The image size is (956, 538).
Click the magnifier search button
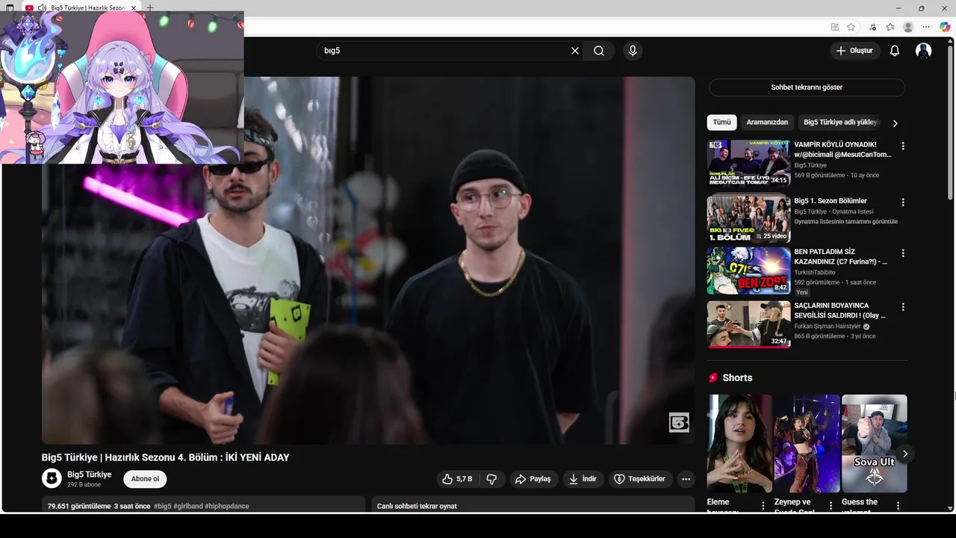pyautogui.click(x=599, y=51)
